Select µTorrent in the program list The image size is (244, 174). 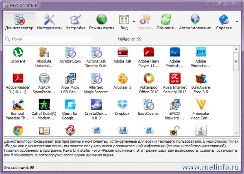coord(18,56)
